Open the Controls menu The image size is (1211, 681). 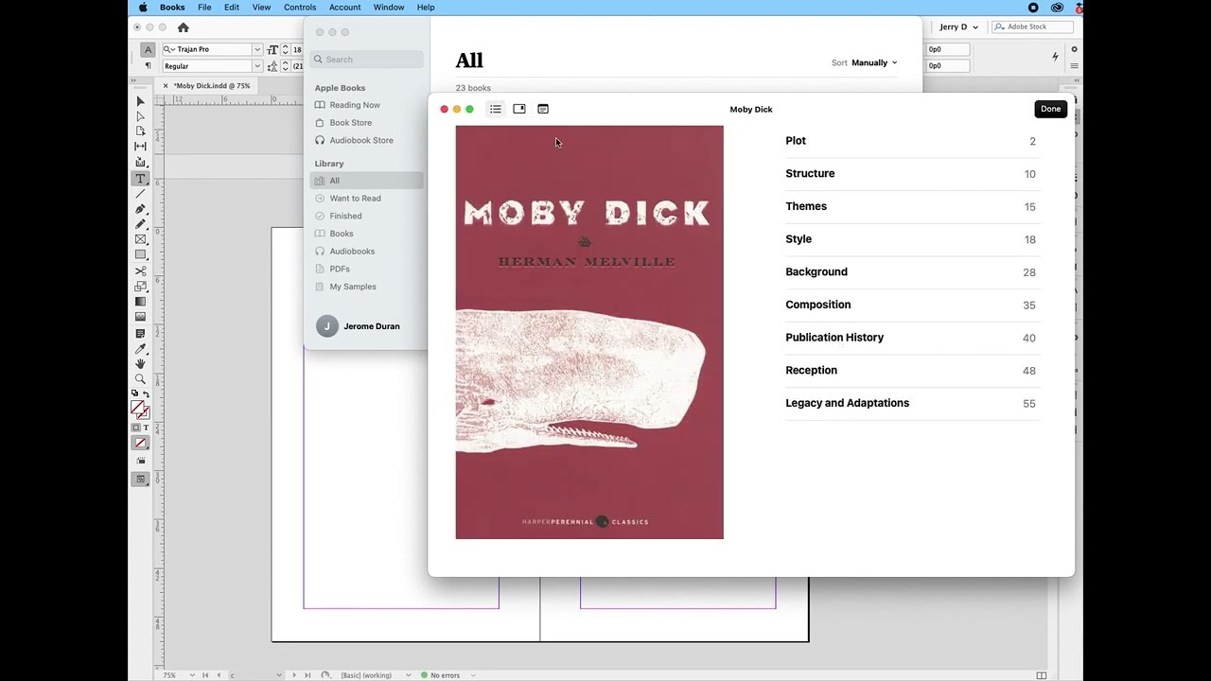pyautogui.click(x=300, y=8)
